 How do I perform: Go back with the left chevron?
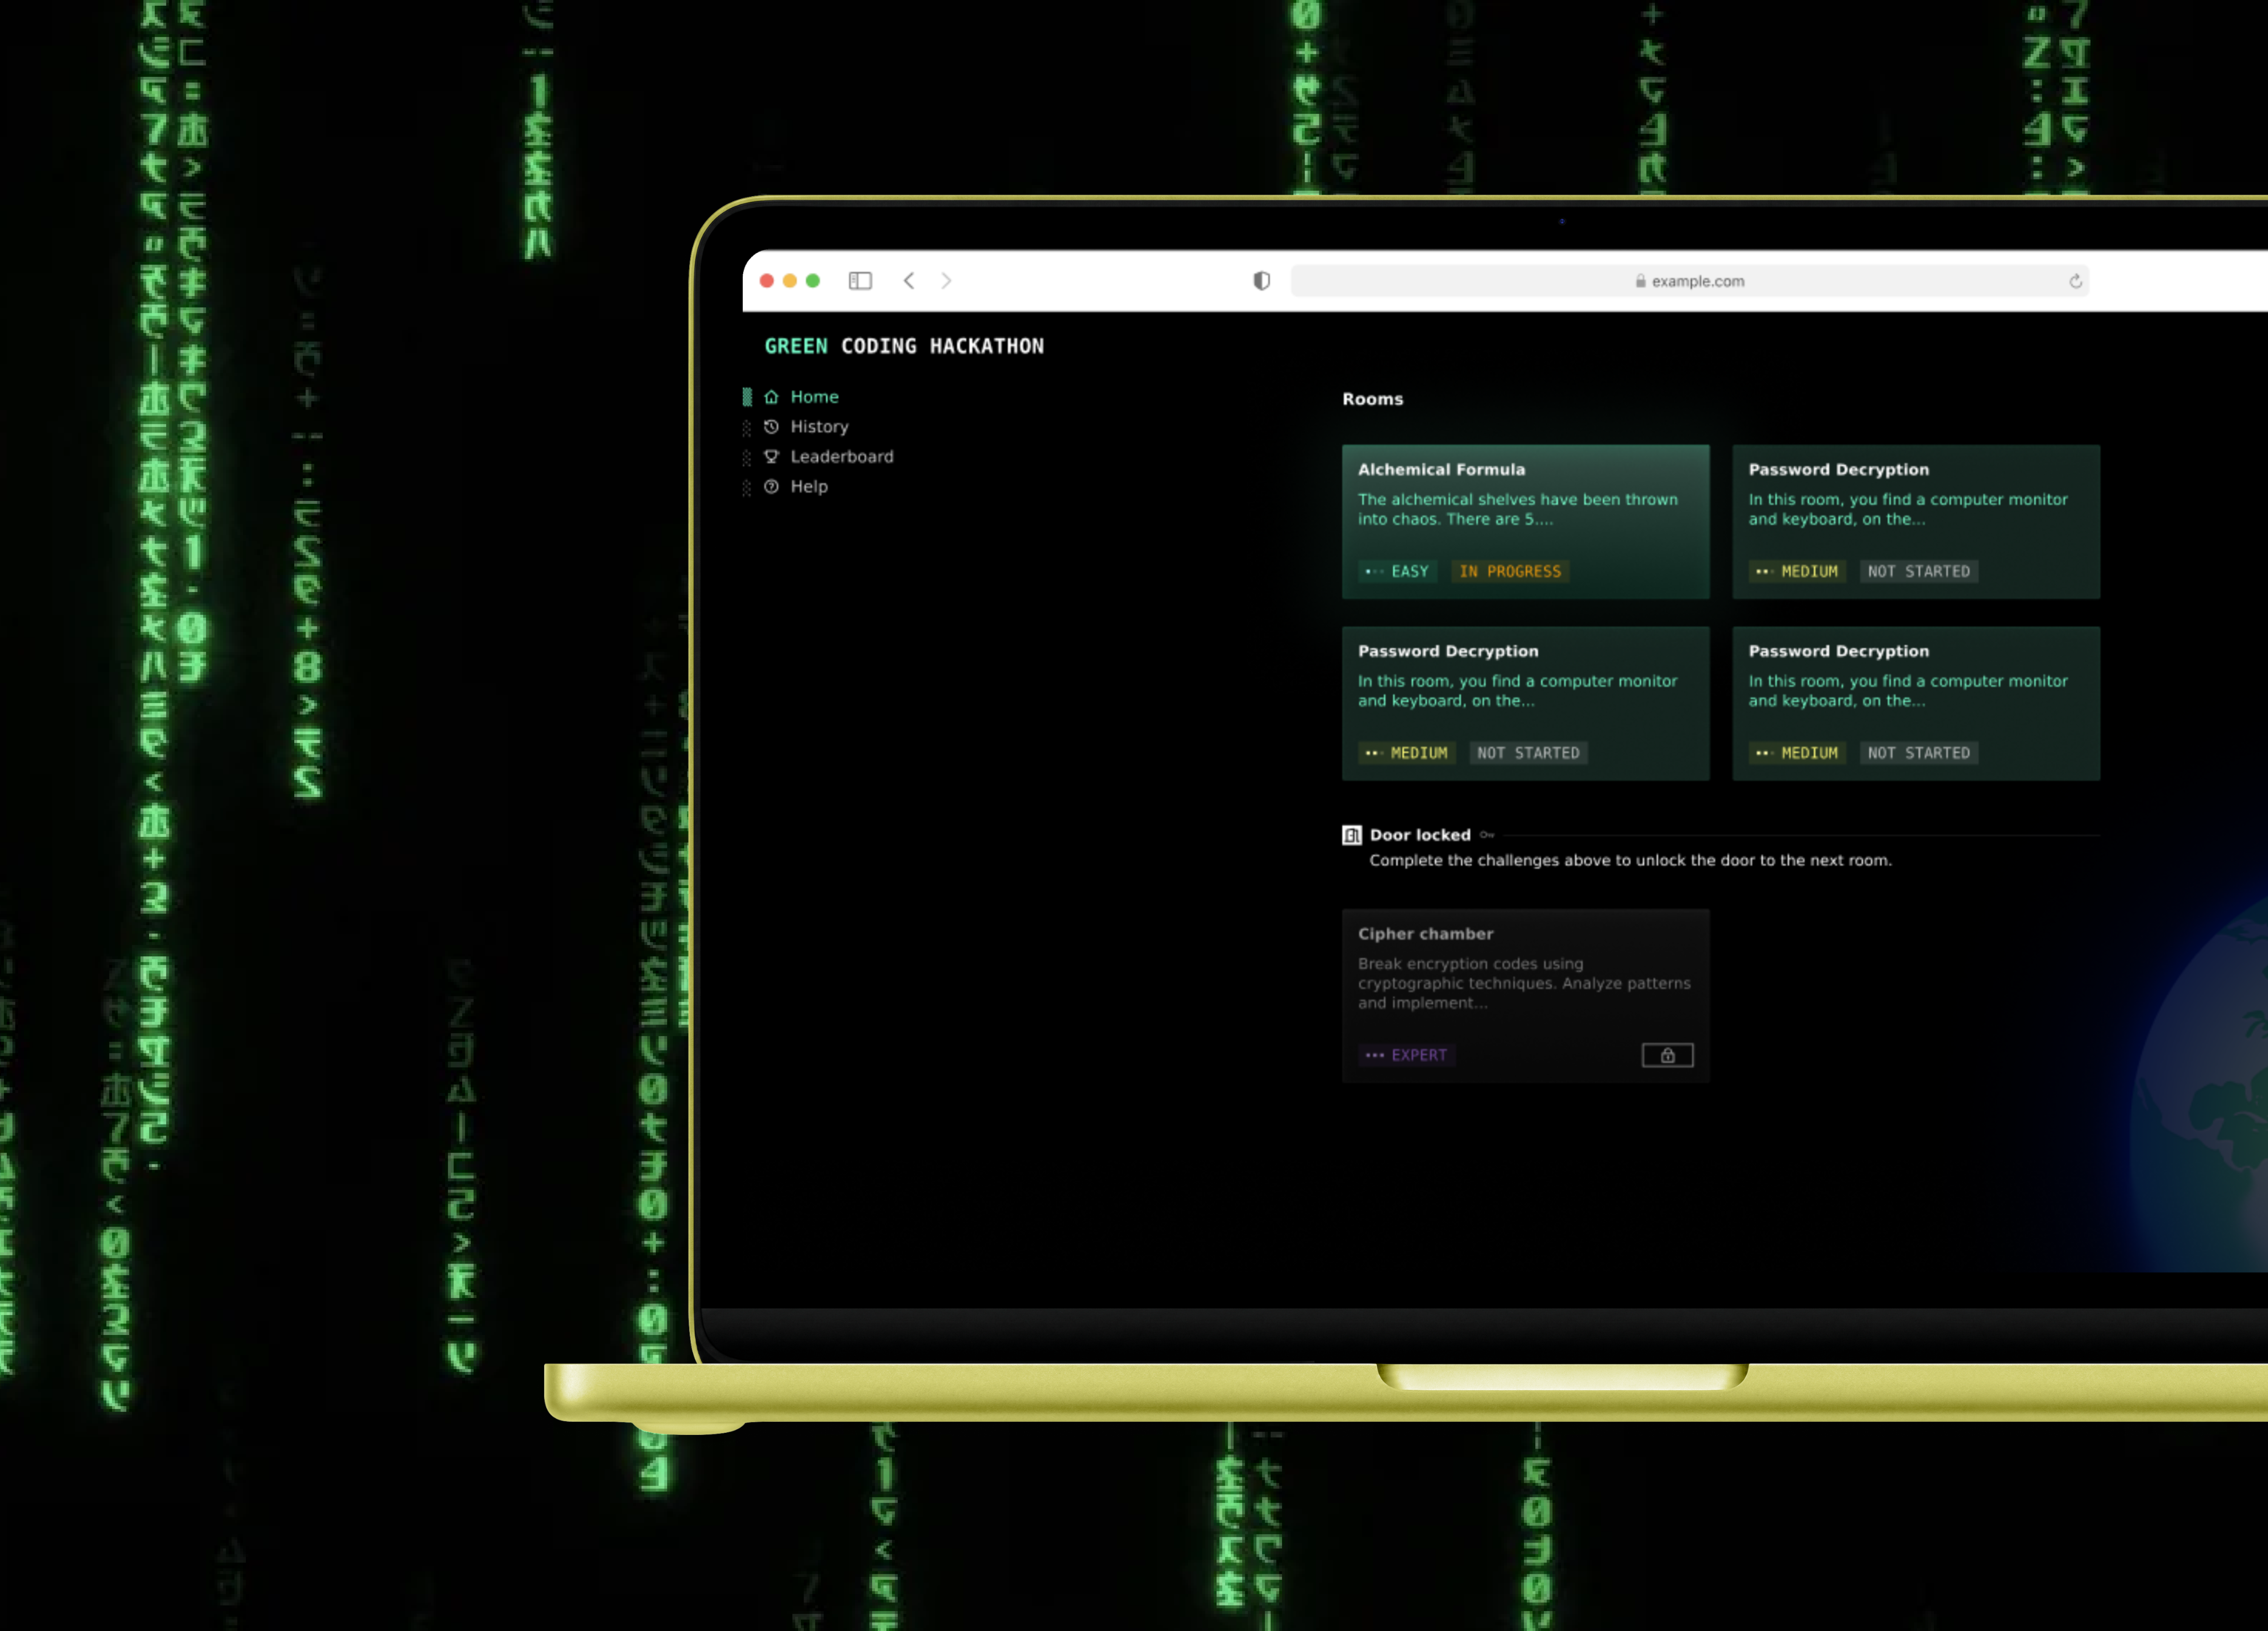909,281
